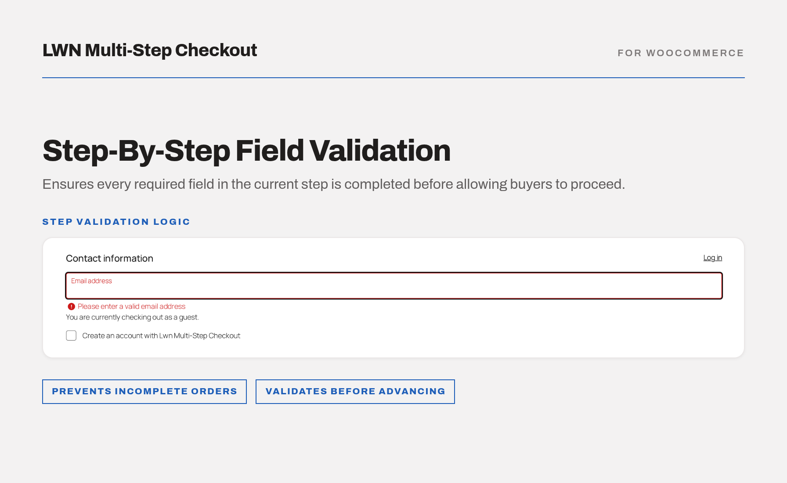This screenshot has height=483, width=787.
Task: Click 'You are currently checking out as a guest.' text
Action: (x=132, y=317)
